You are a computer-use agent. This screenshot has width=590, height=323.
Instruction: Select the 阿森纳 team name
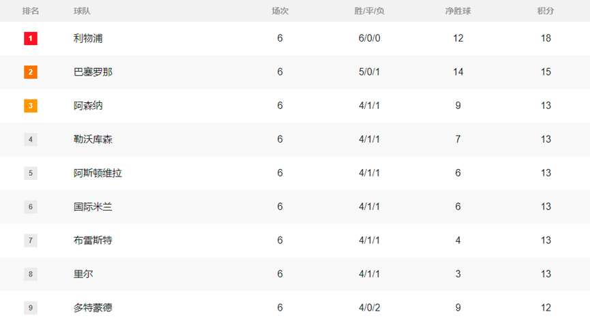coord(88,106)
